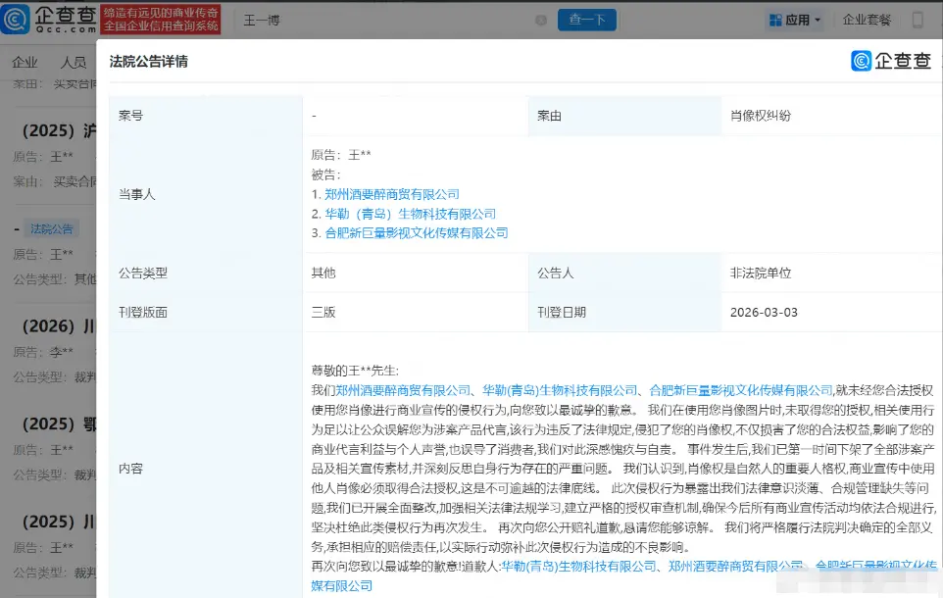Switch to the 企业 tab
The height and width of the screenshot is (598, 943).
pos(25,63)
